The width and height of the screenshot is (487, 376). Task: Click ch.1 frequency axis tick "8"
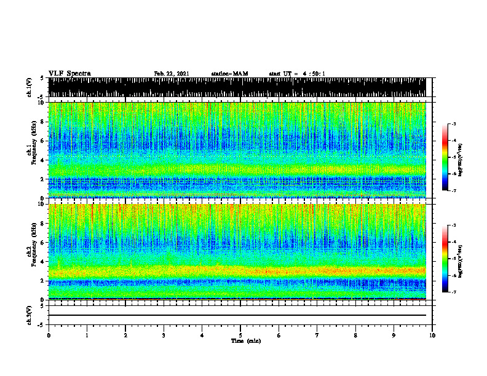tap(43, 122)
